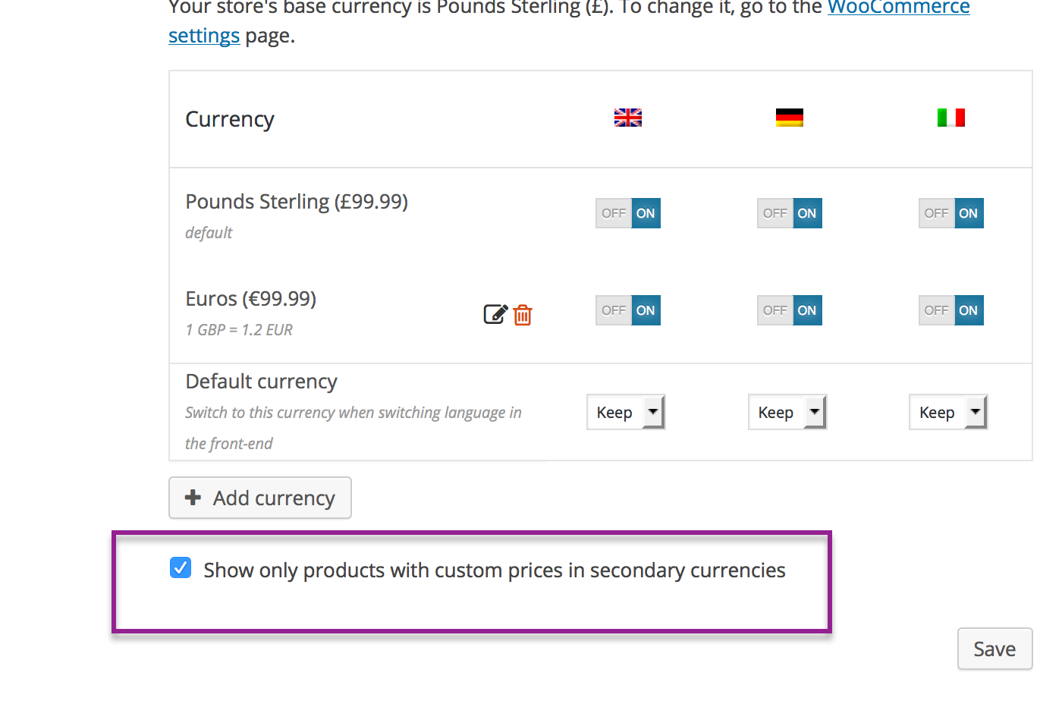
Task: Click the Euros (€99.99) currency label
Action: (251, 299)
